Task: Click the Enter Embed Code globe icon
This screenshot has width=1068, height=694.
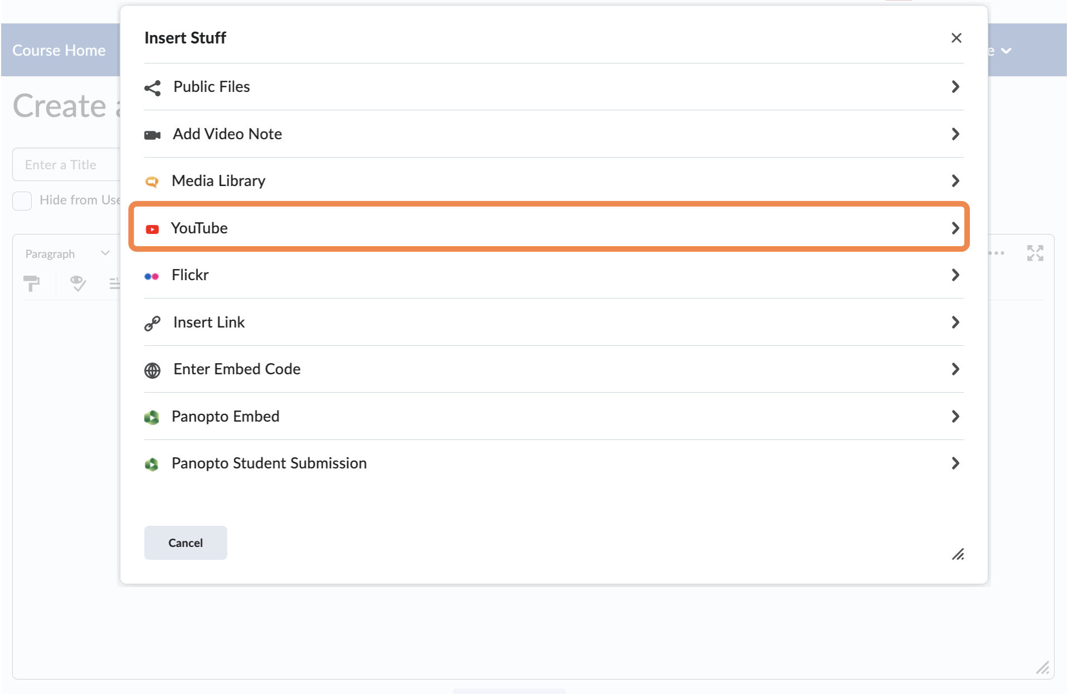Action: pyautogui.click(x=152, y=370)
